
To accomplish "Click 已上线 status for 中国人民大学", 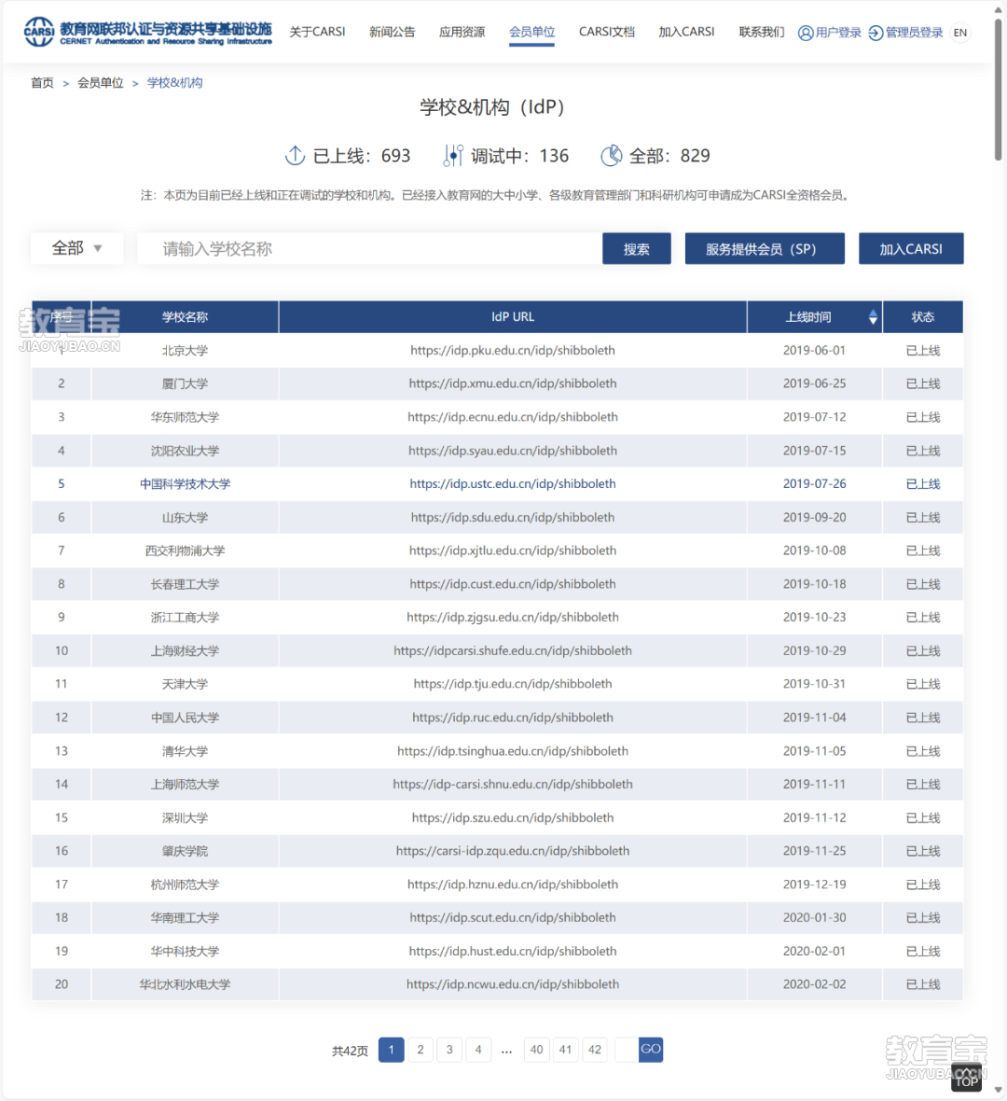I will pyautogui.click(x=923, y=718).
